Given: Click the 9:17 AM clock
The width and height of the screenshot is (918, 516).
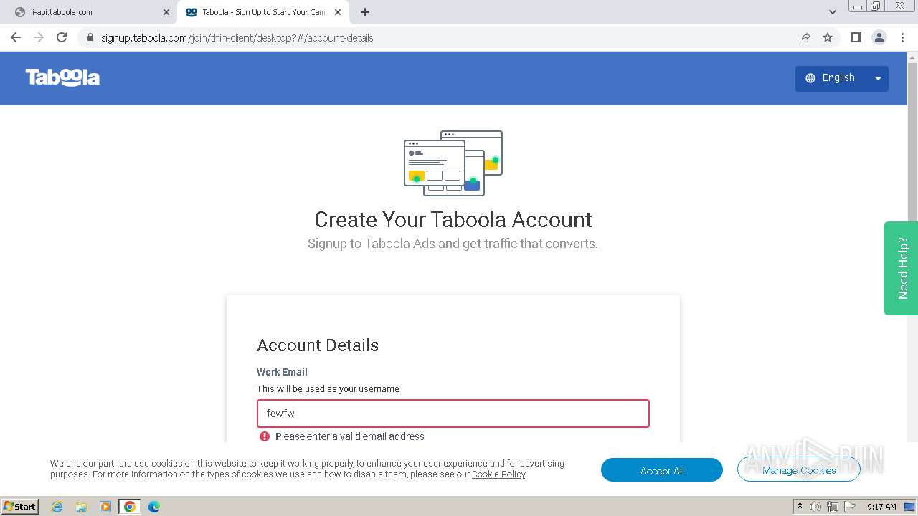Looking at the screenshot, I should click(881, 507).
